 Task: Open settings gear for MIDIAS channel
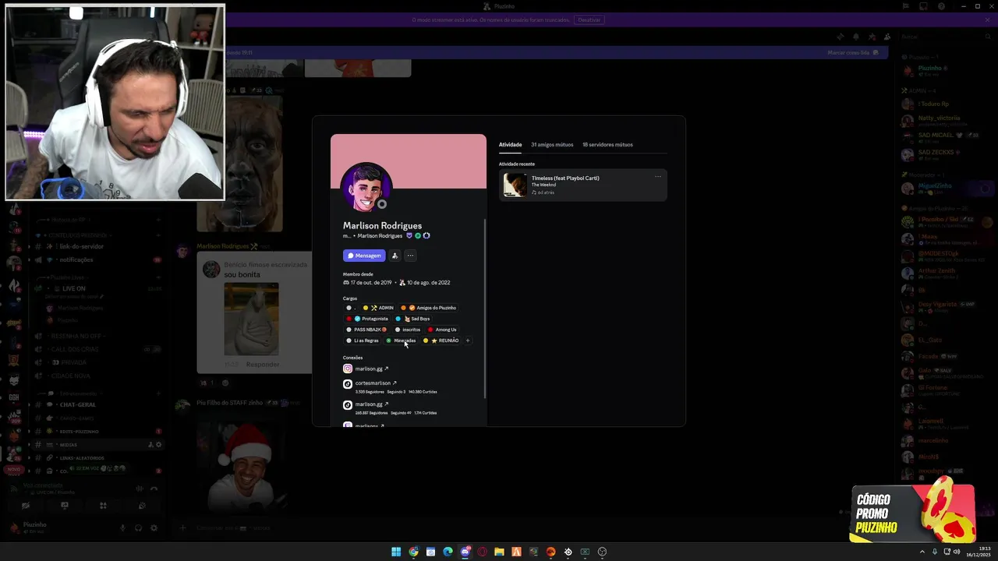[x=159, y=445]
